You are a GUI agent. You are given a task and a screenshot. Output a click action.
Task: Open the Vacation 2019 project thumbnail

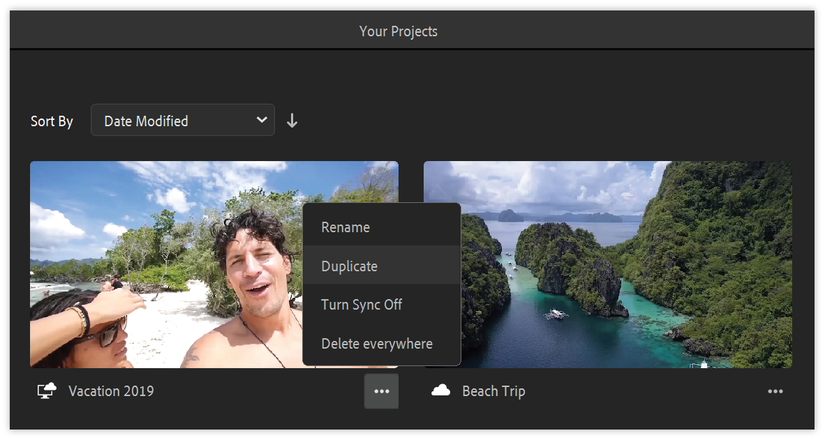pos(168,265)
